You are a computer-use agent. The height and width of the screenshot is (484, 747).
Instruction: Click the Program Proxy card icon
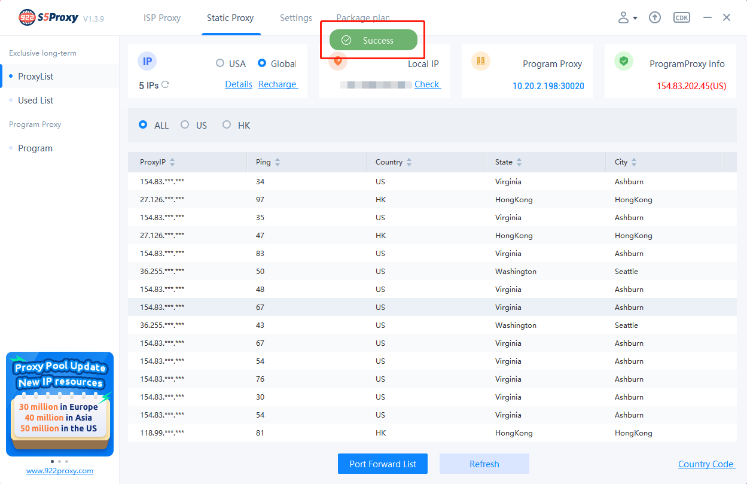481,61
